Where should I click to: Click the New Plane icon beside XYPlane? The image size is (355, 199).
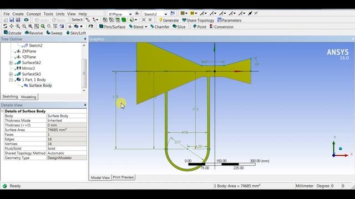137,14
